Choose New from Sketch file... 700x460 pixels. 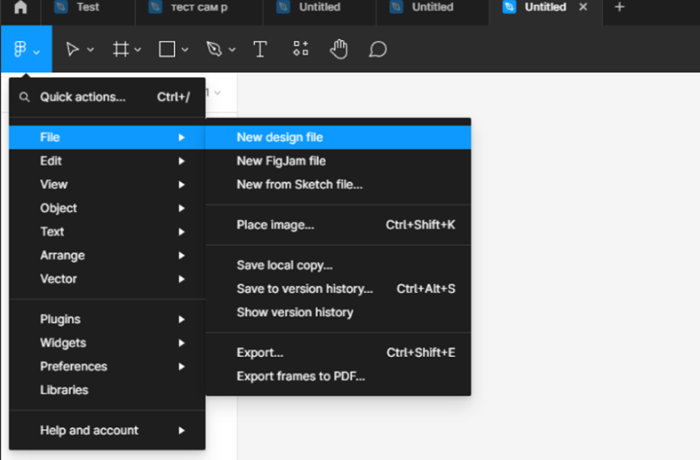(x=338, y=185)
